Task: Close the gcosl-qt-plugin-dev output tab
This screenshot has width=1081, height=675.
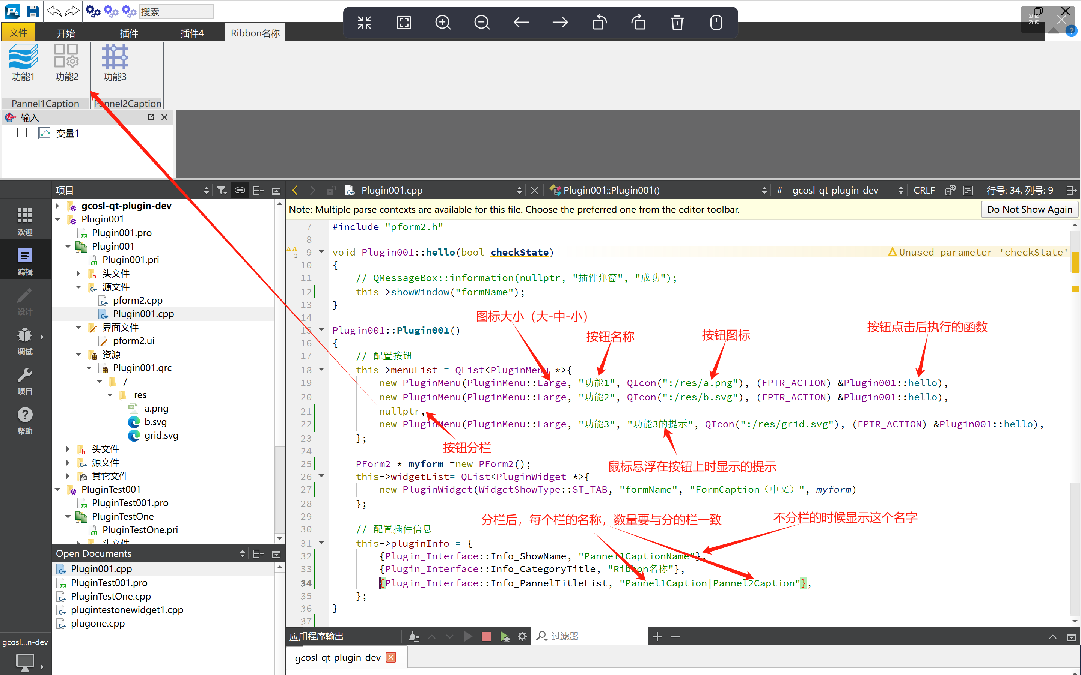Action: pyautogui.click(x=391, y=658)
